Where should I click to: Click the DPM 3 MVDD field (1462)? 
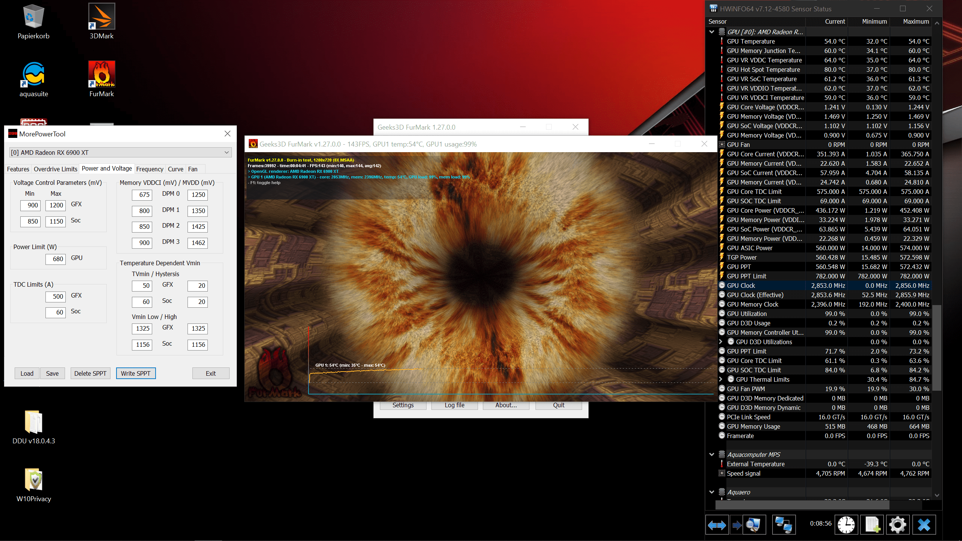point(198,243)
